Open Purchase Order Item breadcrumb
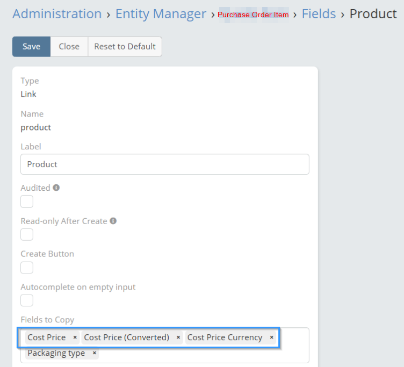 click(253, 15)
